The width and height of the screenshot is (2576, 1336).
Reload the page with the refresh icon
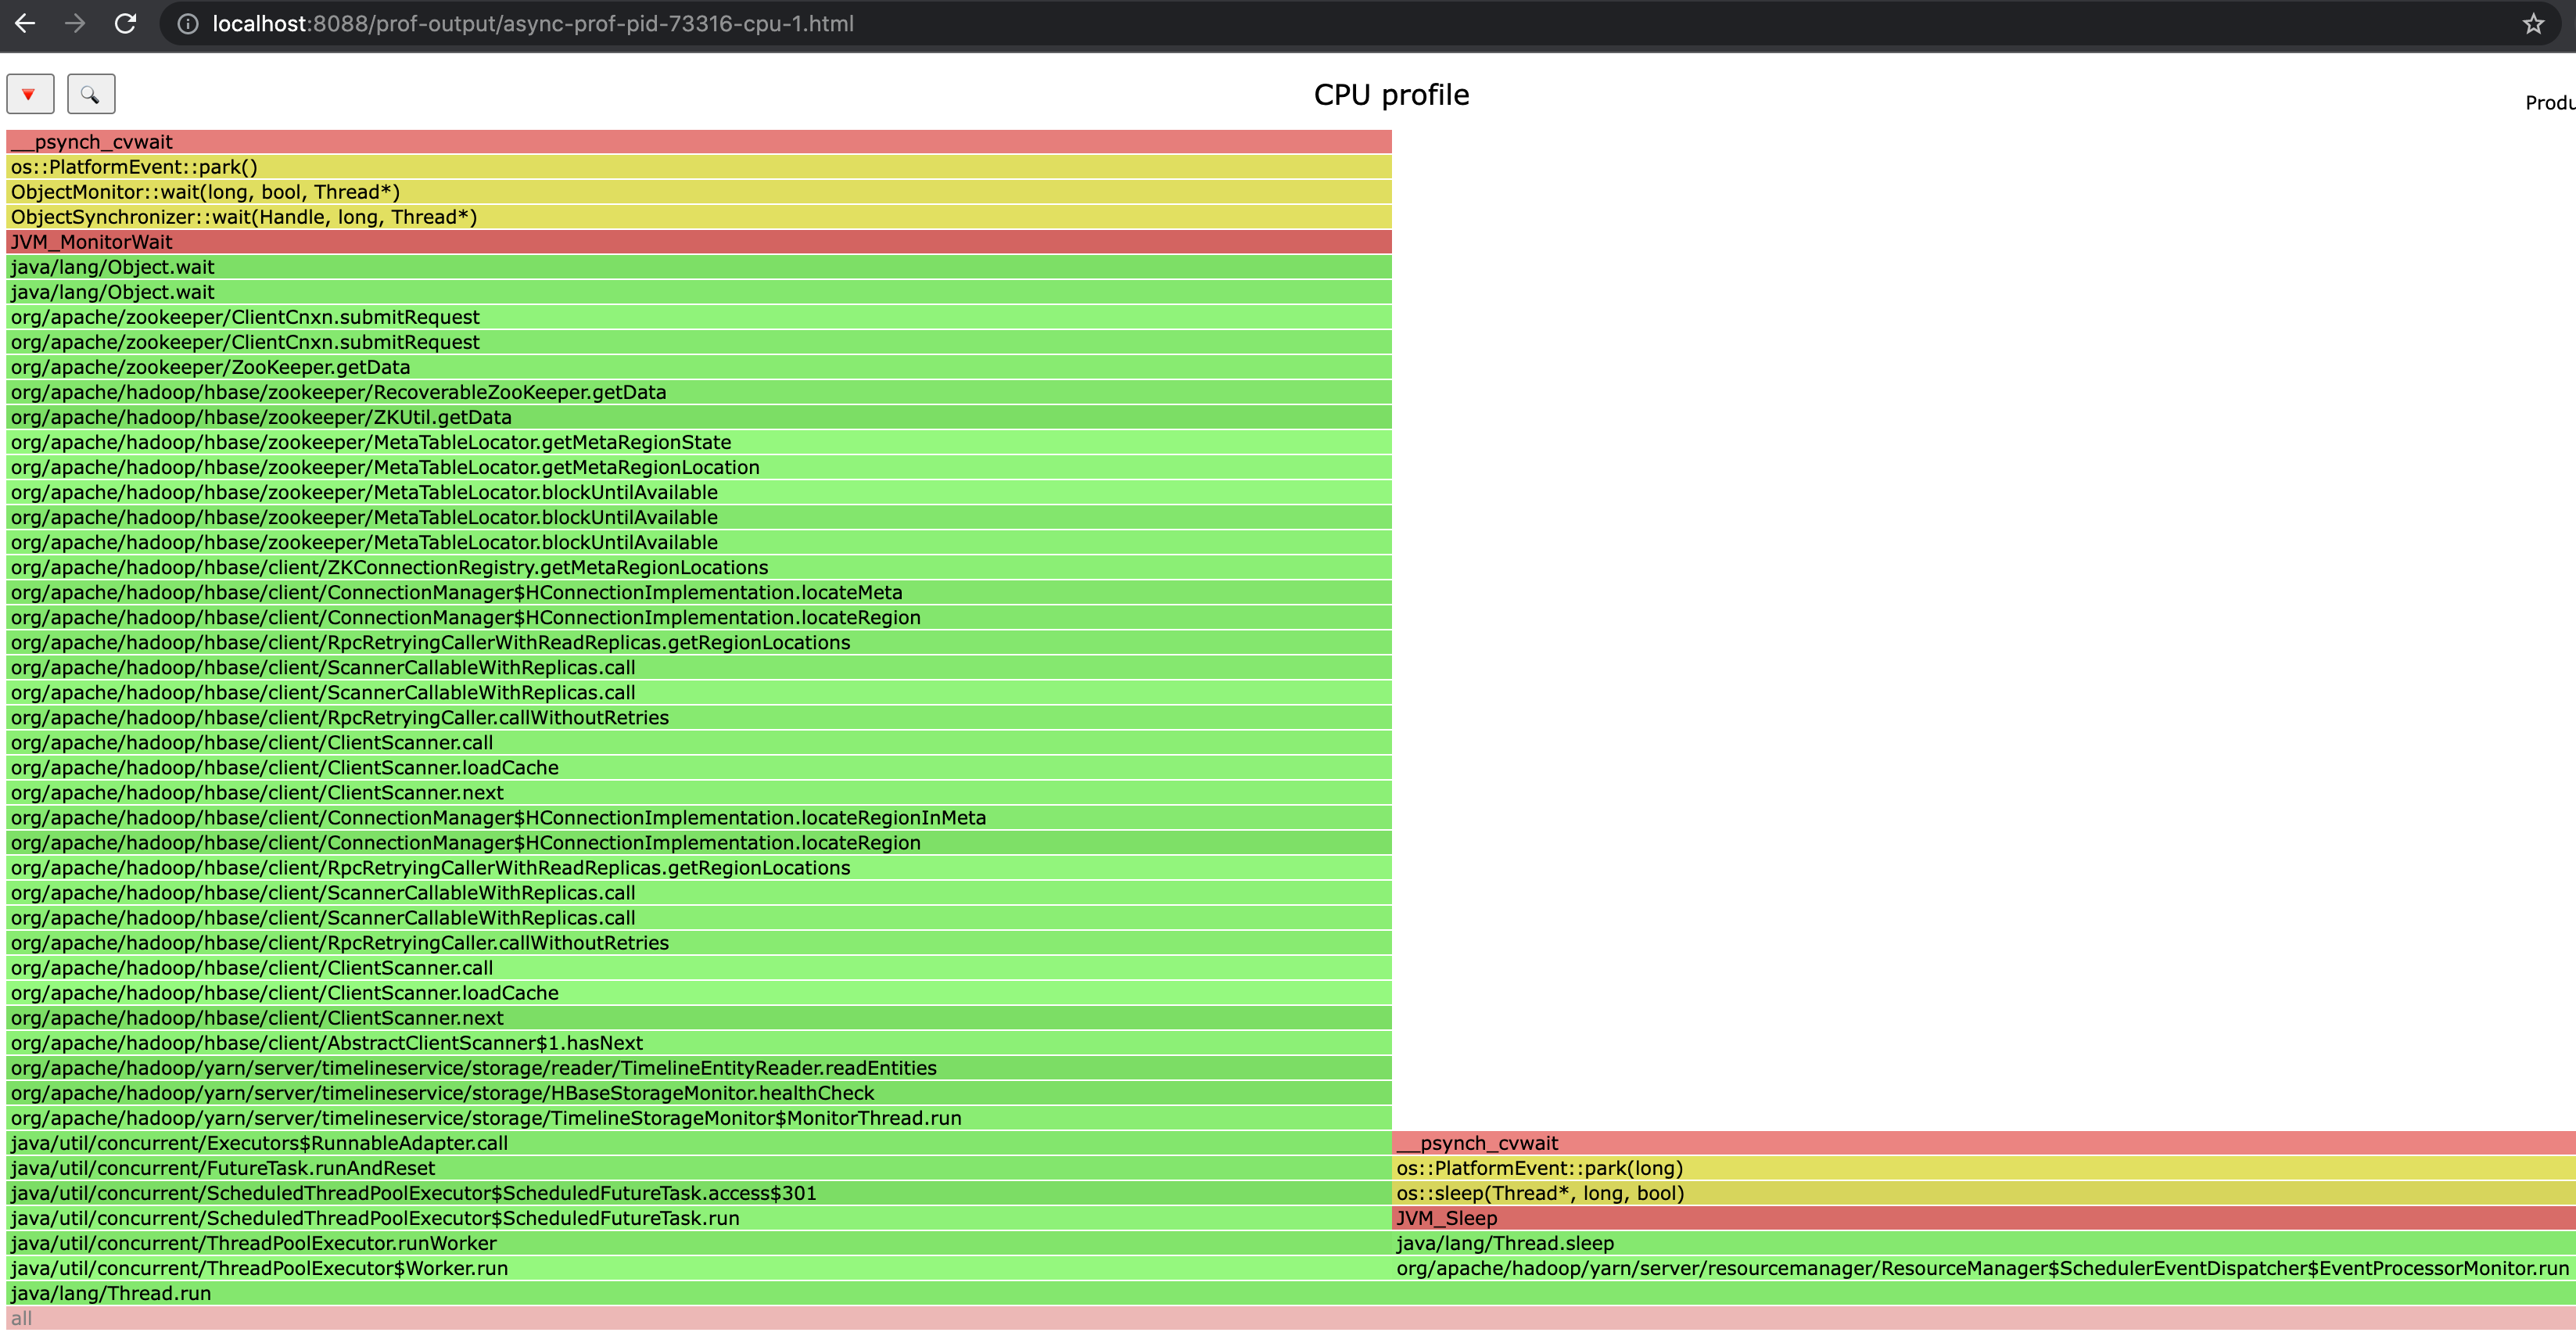pos(125,24)
